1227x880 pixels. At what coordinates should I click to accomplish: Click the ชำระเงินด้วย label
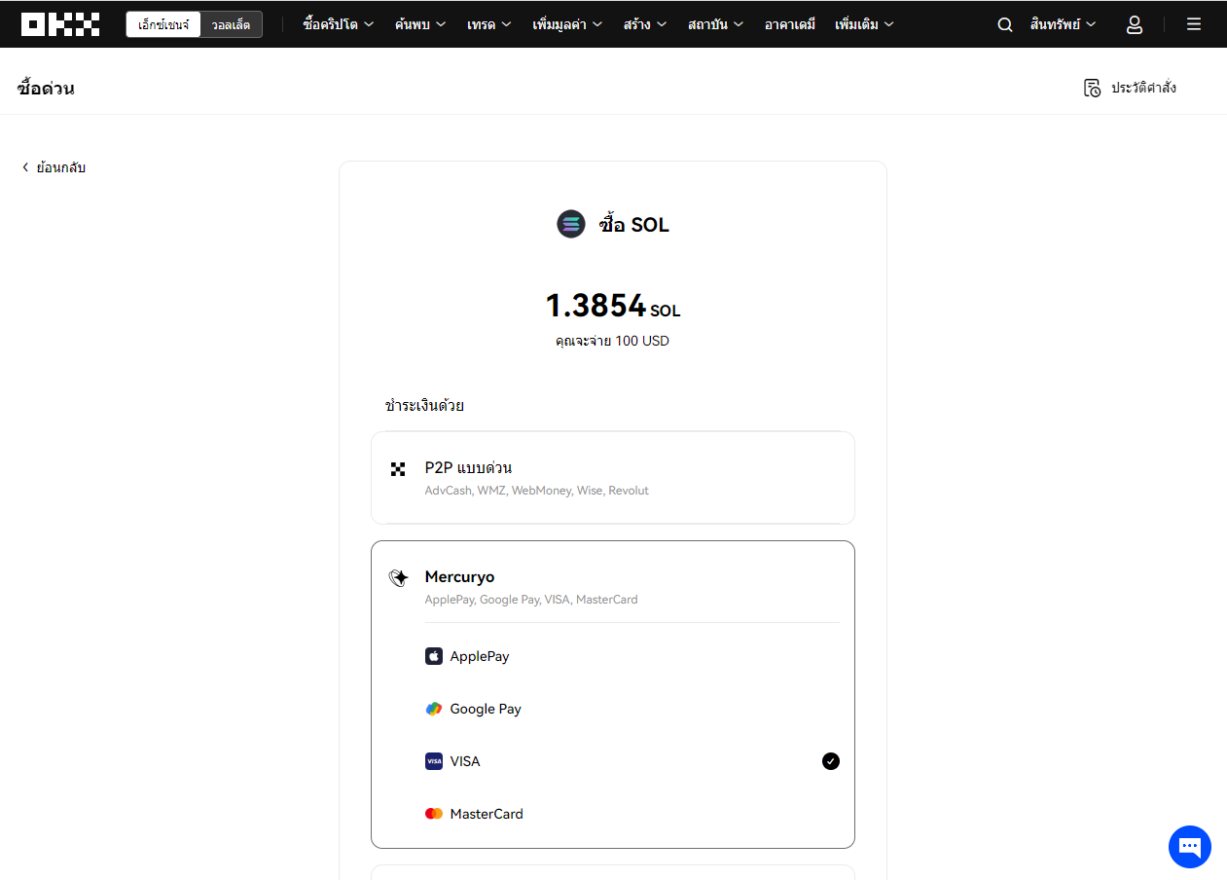pyautogui.click(x=424, y=405)
